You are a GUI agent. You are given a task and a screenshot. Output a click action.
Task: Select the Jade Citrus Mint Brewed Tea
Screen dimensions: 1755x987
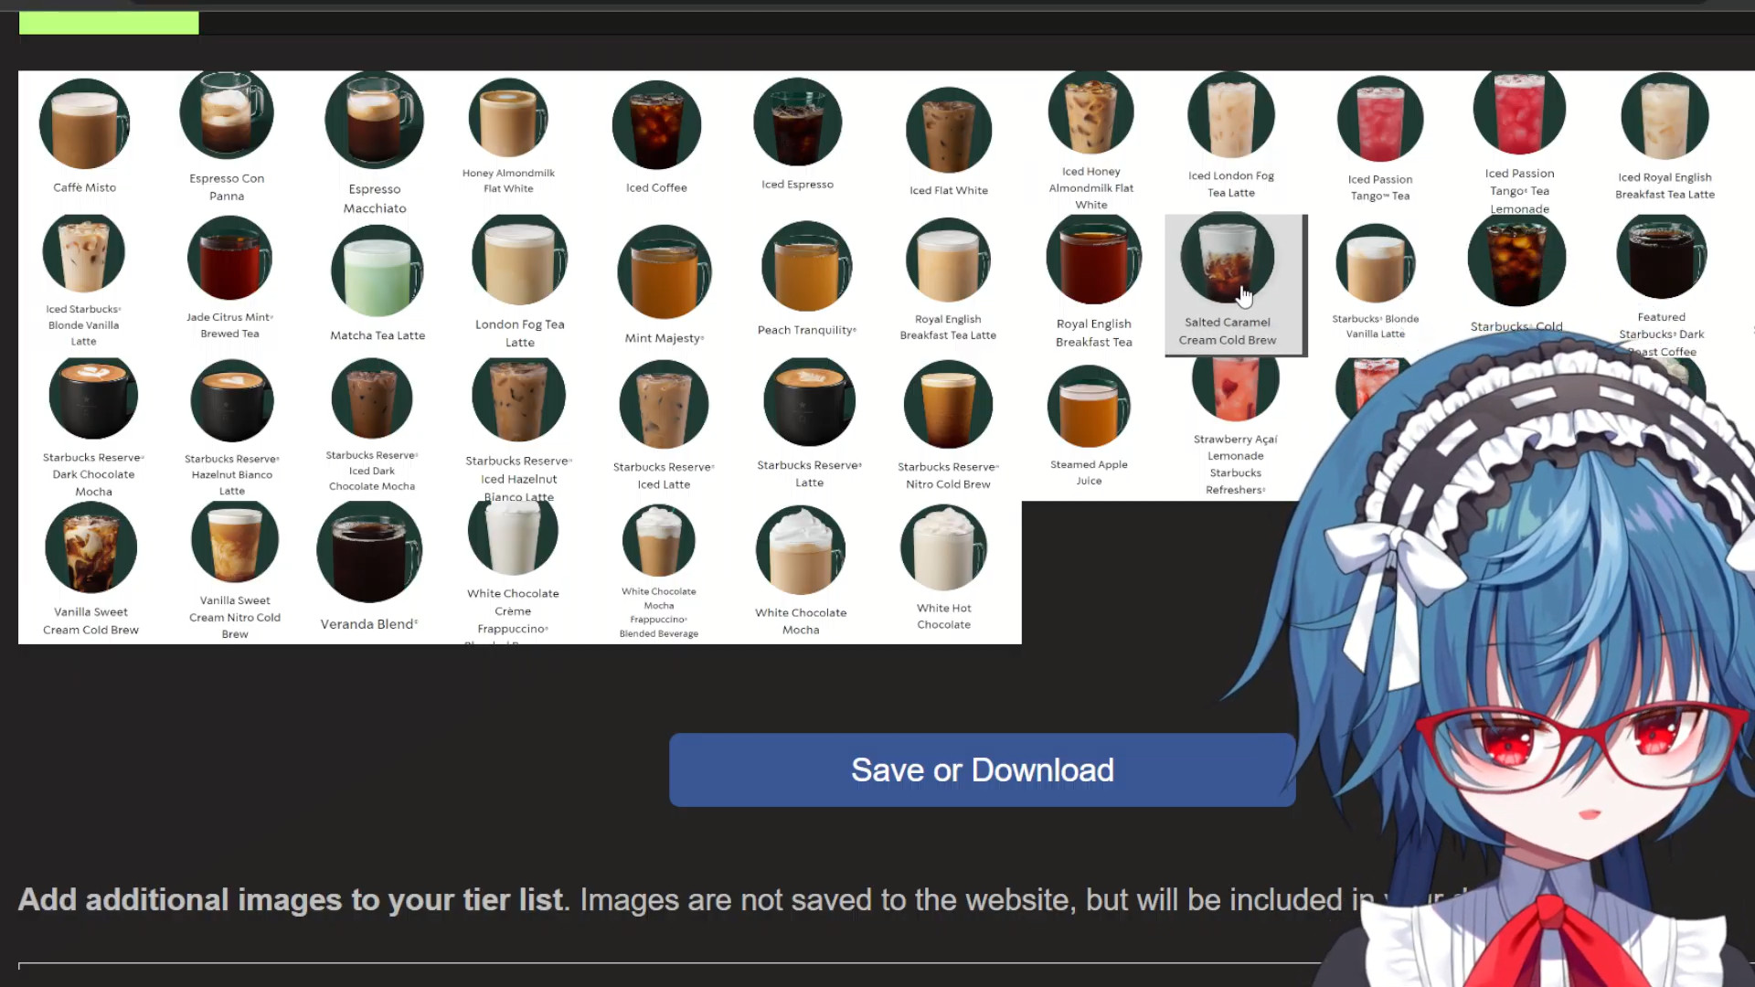click(x=229, y=260)
